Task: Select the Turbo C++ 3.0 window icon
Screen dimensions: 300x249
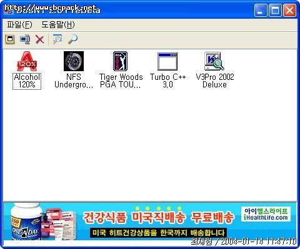Action: 167,61
